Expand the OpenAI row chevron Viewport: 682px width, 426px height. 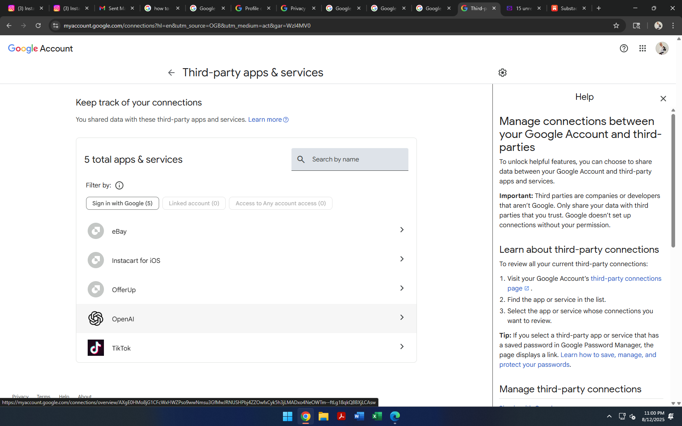click(x=402, y=318)
